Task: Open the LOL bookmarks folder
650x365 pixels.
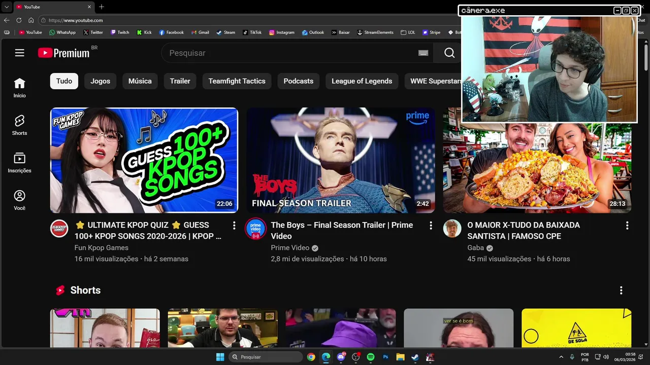Action: 408,32
